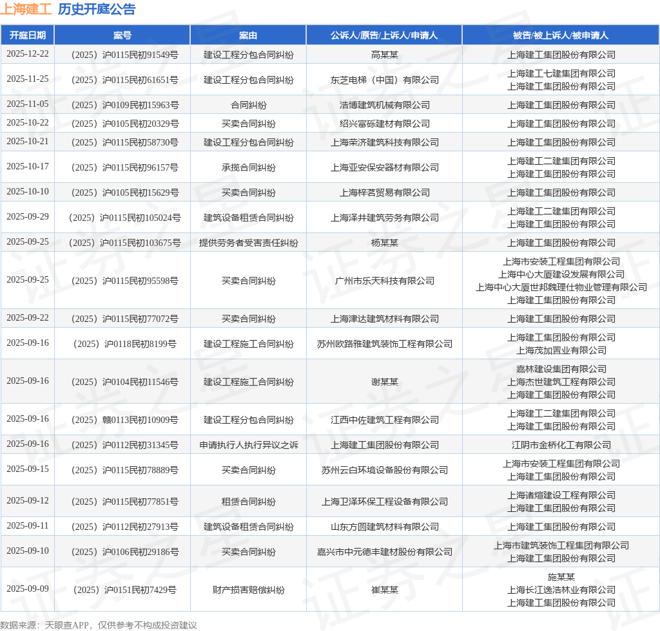Click plaintiff 绍兴富砾建材有限公司

pos(385,124)
